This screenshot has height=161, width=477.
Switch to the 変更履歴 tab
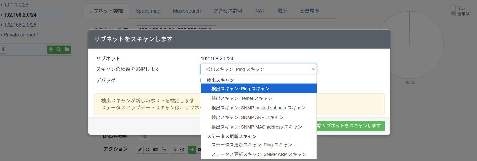[309, 11]
